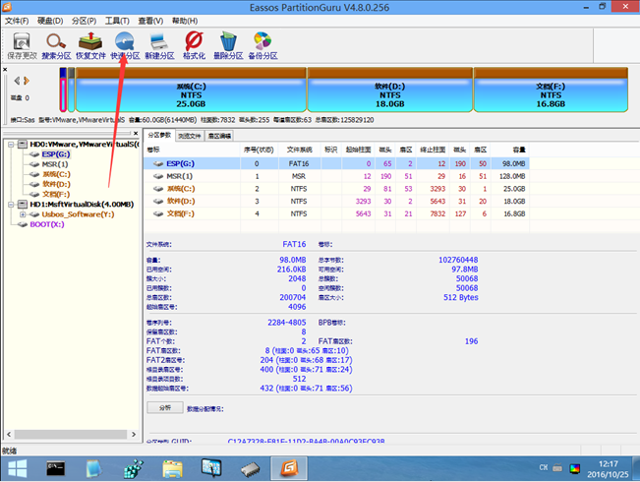
Task: Click the Format (格式化) toolbar icon
Action: [194, 46]
